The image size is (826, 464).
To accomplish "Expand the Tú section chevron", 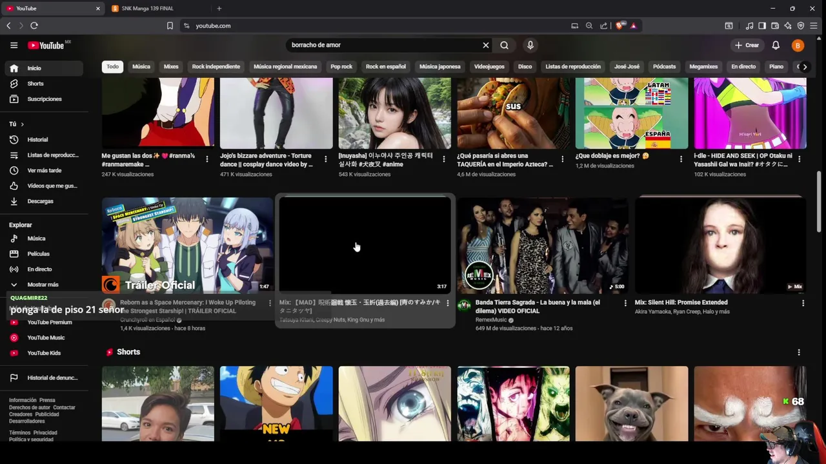I will click(x=22, y=124).
